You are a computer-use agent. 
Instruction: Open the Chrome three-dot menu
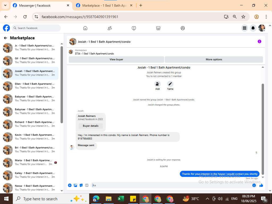tap(266, 17)
